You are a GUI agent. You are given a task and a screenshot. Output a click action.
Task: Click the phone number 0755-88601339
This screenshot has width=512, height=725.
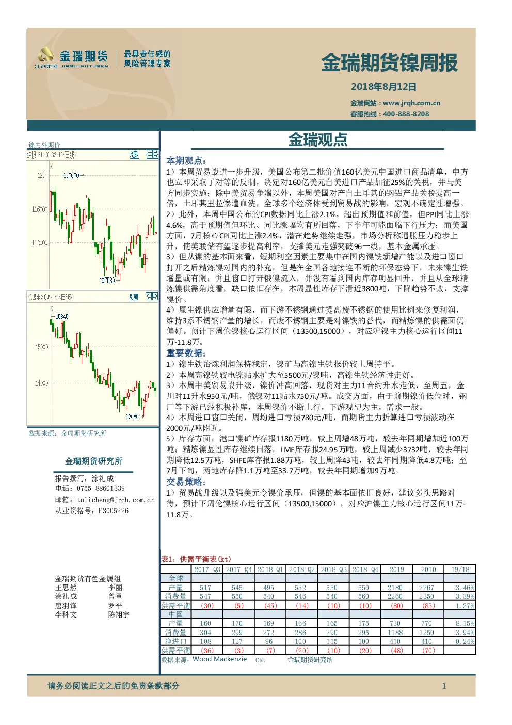click(101, 488)
